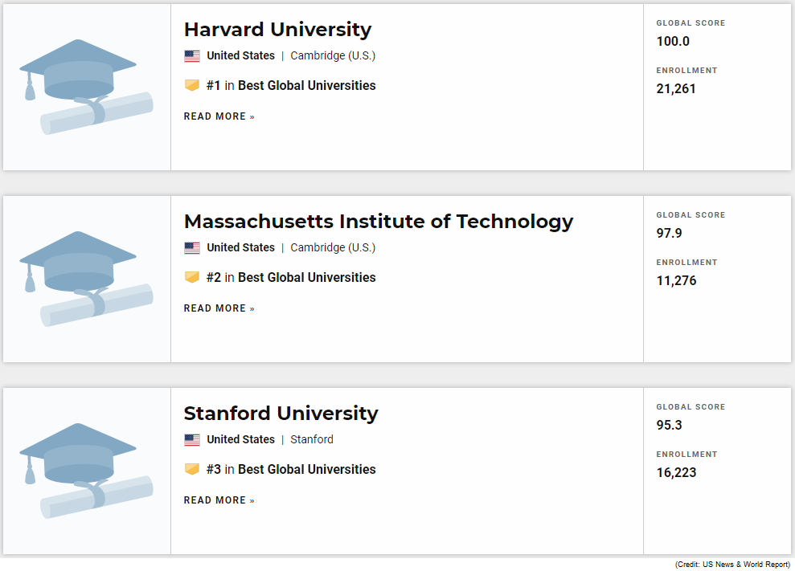Open Best Global Universities link for Harvard

click(x=306, y=86)
